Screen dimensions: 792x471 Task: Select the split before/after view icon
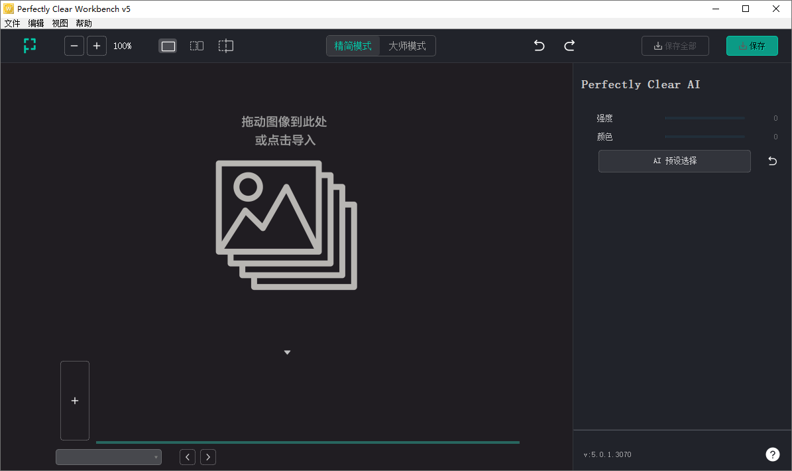(x=197, y=46)
